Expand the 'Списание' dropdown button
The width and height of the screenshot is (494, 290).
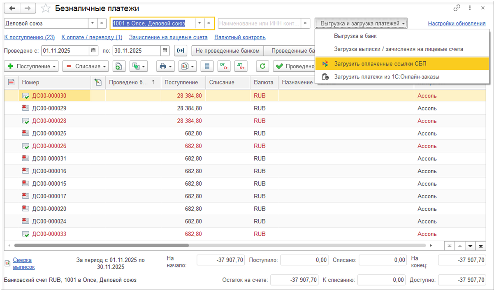pyautogui.click(x=86, y=66)
